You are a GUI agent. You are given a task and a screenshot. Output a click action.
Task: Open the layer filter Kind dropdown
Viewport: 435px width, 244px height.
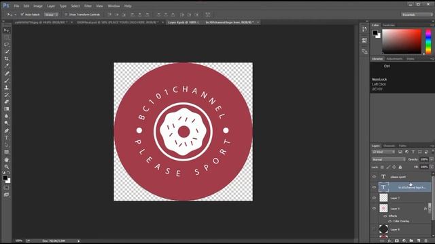(383, 152)
